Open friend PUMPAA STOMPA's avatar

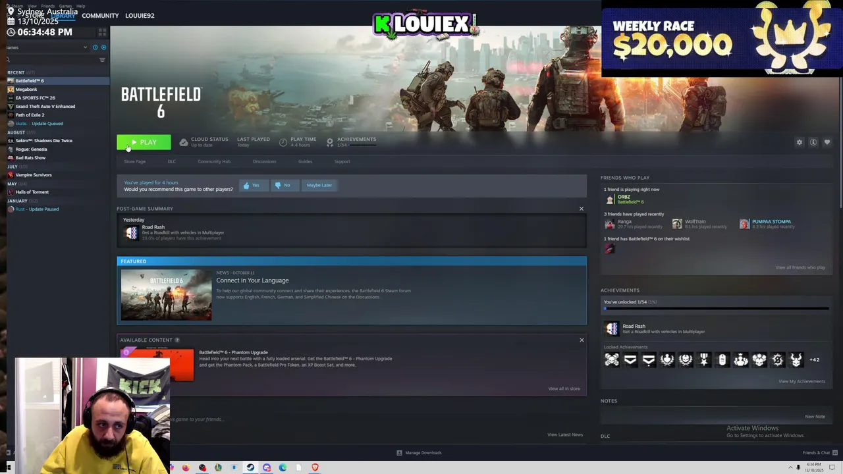click(x=744, y=224)
